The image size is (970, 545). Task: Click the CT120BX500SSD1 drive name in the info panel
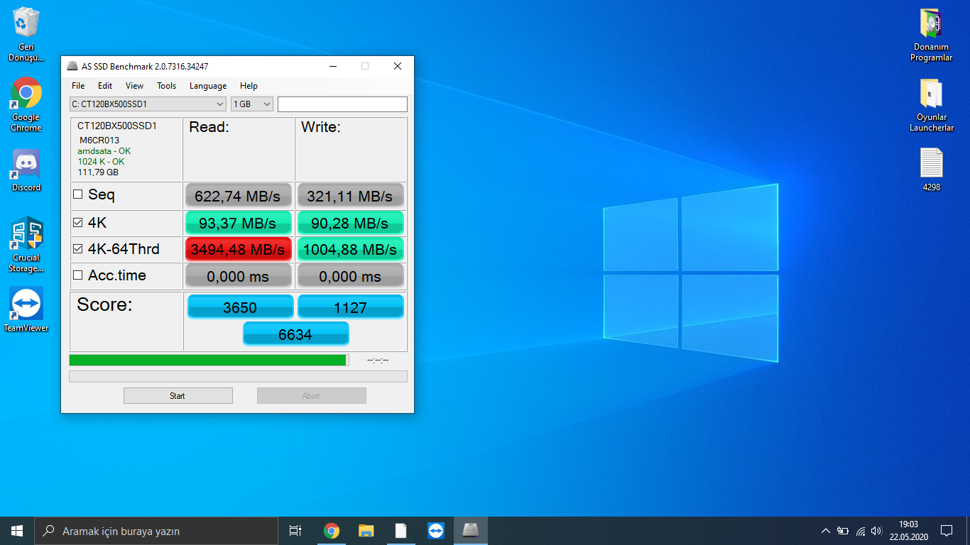[x=117, y=126]
